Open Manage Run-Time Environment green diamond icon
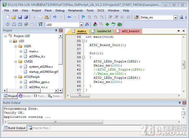This screenshot has height=138, width=189. coord(107,24)
